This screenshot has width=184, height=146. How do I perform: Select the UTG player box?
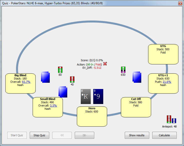tap(163, 54)
